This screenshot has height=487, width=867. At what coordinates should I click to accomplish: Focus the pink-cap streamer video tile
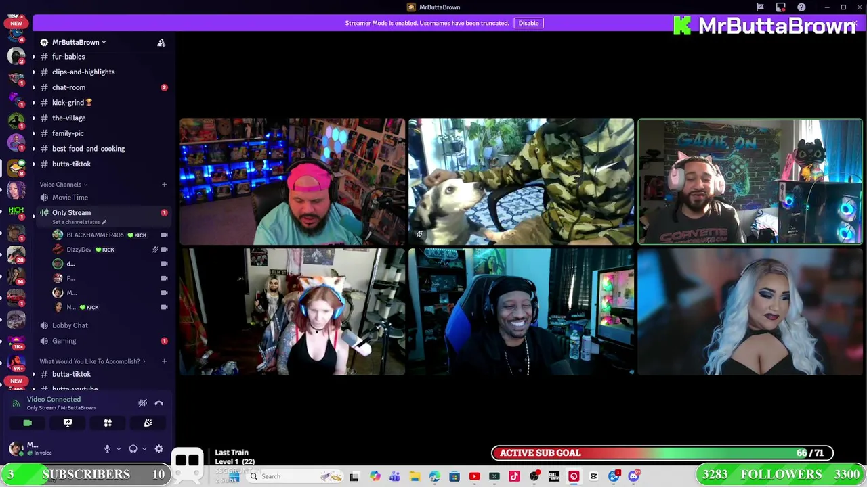(x=293, y=181)
